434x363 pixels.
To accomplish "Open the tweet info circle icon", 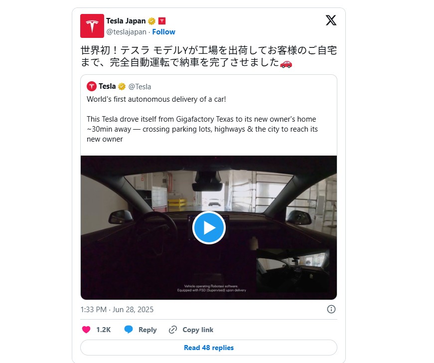I will click(x=331, y=309).
